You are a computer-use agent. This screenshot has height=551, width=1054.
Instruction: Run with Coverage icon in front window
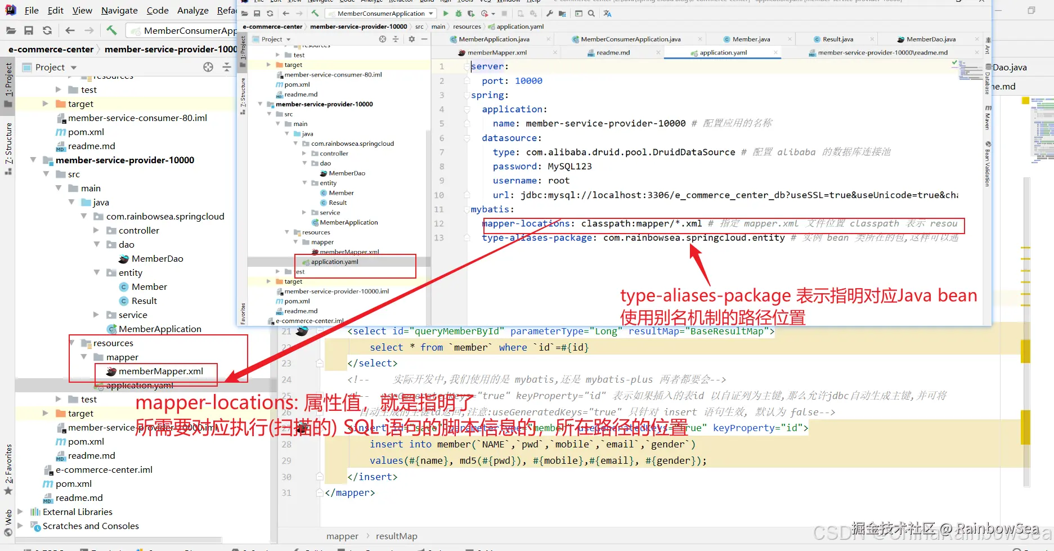pos(471,14)
